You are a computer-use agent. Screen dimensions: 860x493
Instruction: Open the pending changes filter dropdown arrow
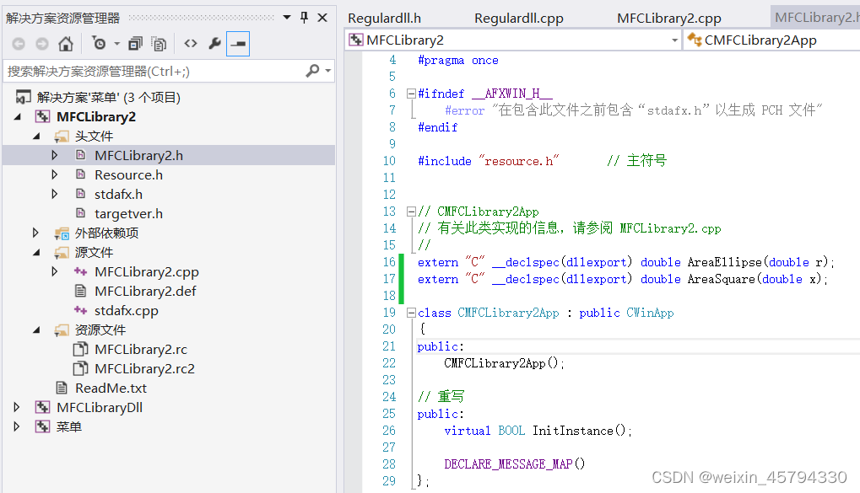tap(116, 44)
